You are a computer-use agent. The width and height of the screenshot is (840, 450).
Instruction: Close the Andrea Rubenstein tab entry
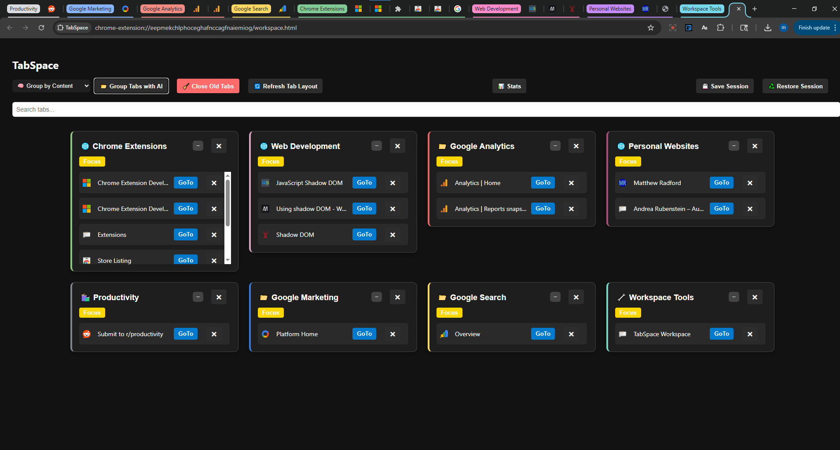pos(750,209)
